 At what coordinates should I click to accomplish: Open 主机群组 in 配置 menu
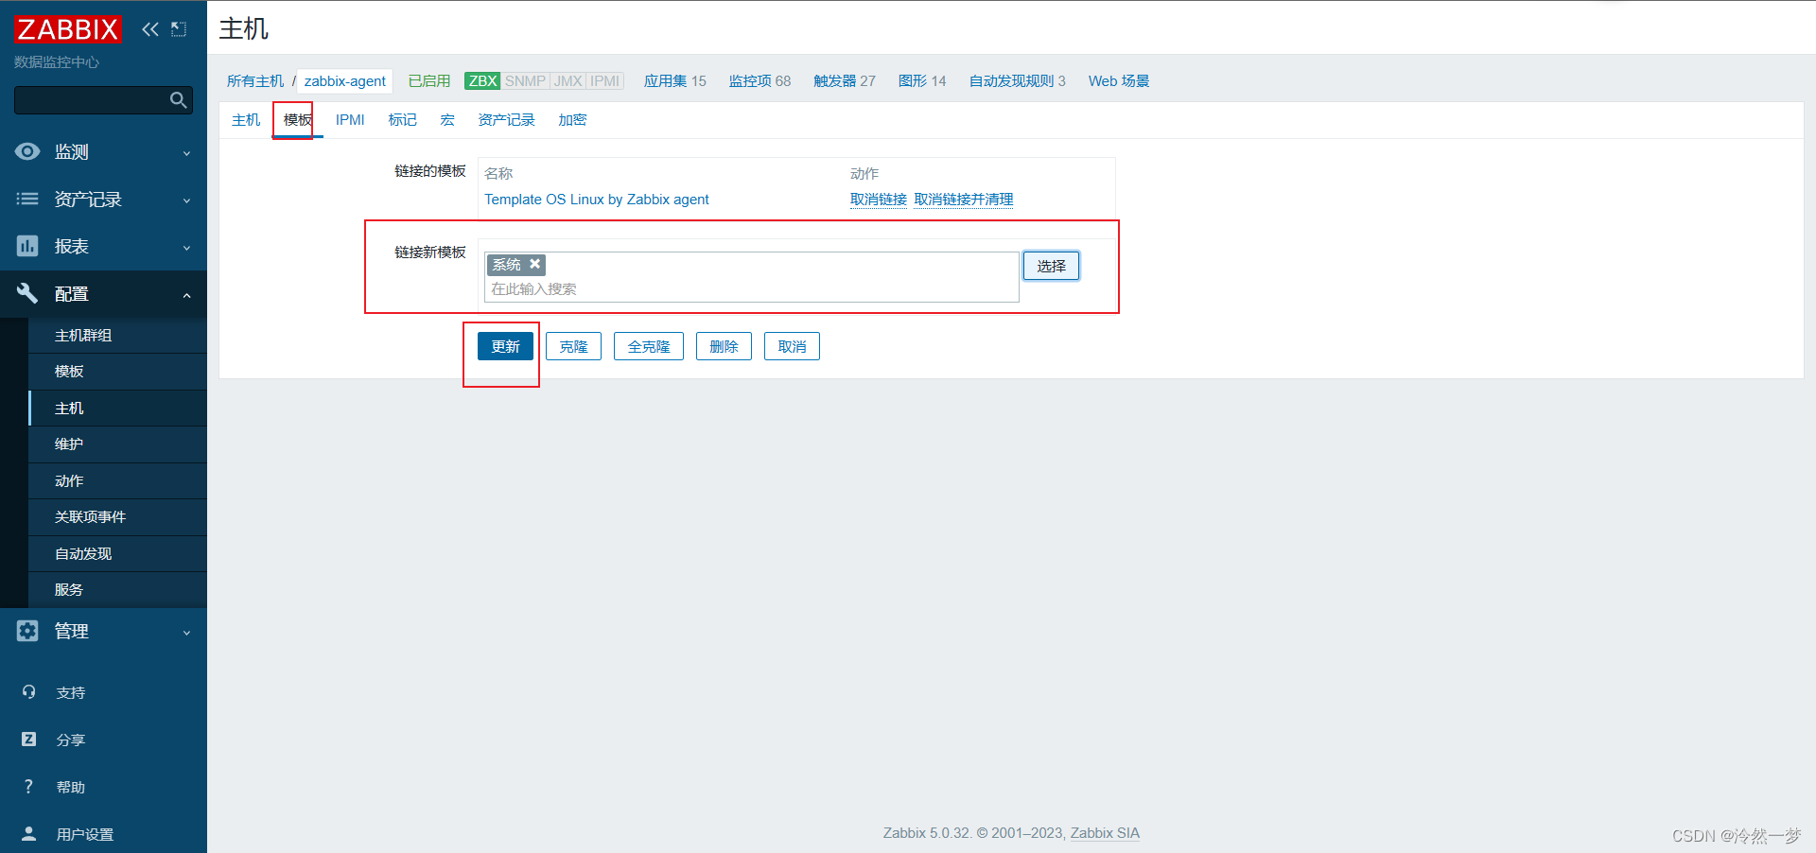tap(118, 336)
